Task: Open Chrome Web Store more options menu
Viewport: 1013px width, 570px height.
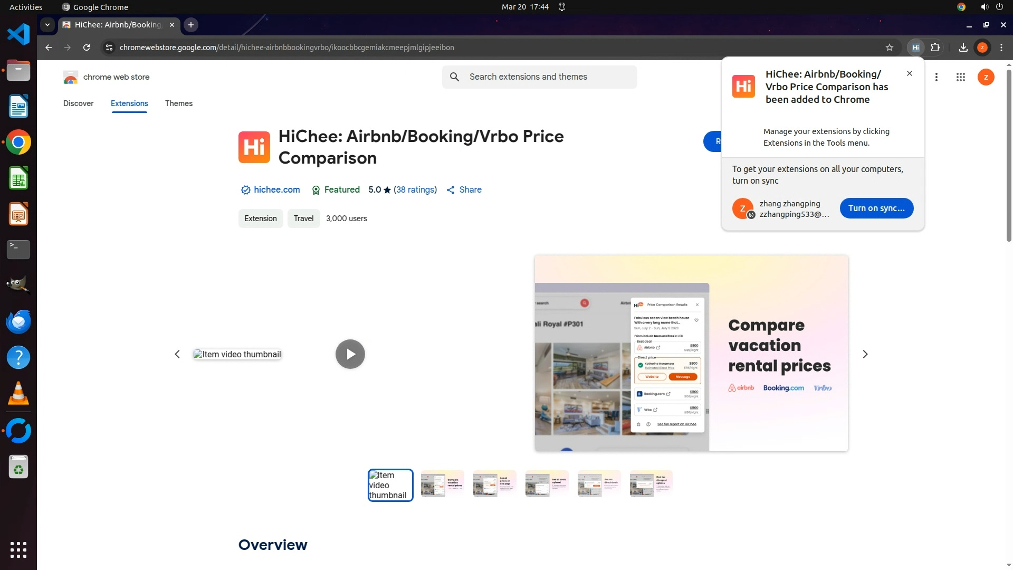Action: 936,77
